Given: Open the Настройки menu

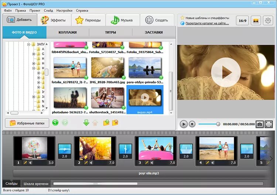Looking at the screenshot, I should 64,11.
